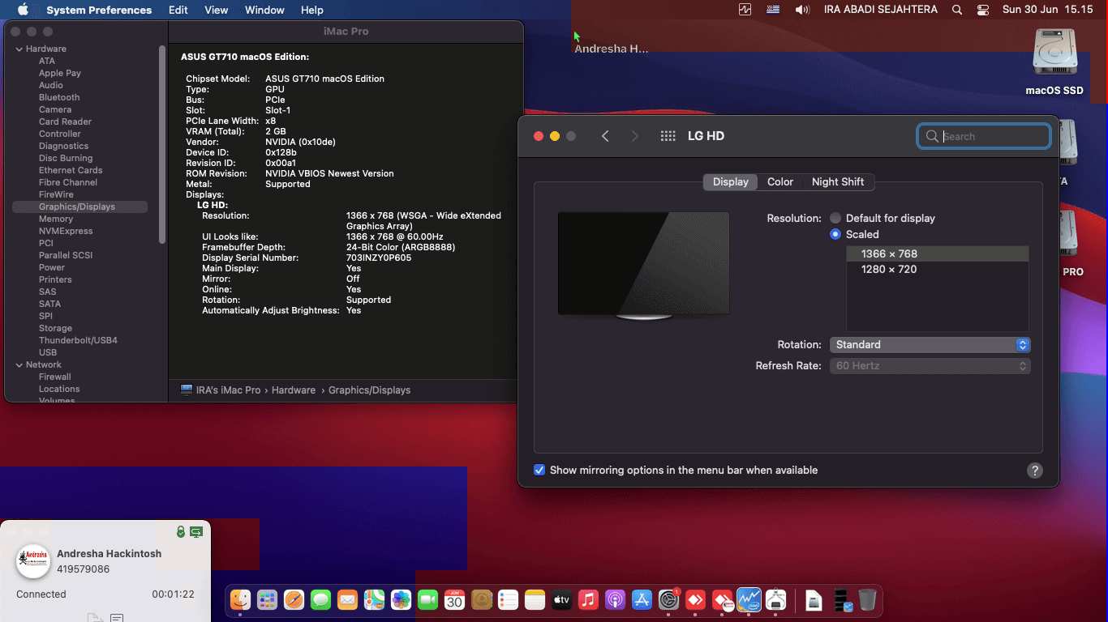The image size is (1108, 622).
Task: Open the Trash in the Dock
Action: [867, 600]
